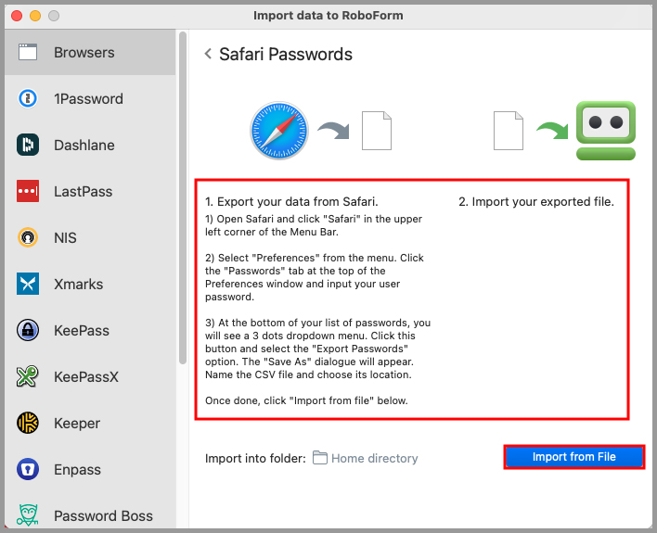Choose the Dashlane icon
657x533 pixels.
coord(28,146)
